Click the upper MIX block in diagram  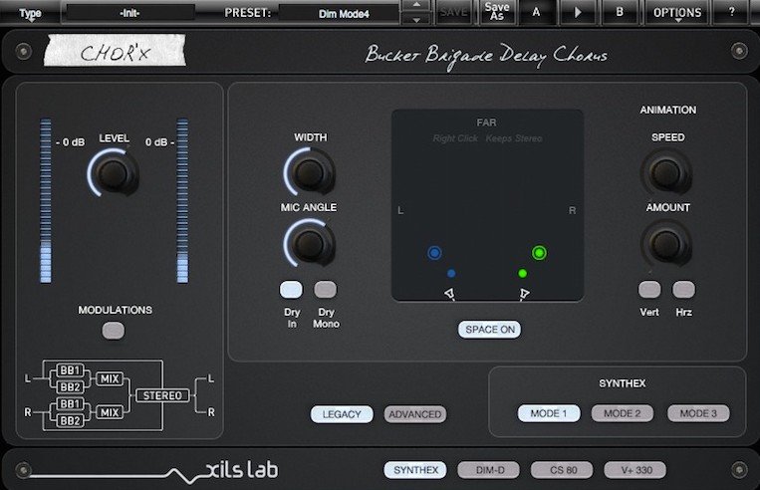pyautogui.click(x=110, y=378)
